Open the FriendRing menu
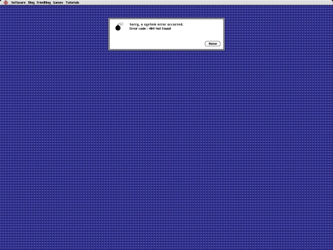333x250 pixels. pos(44,2)
